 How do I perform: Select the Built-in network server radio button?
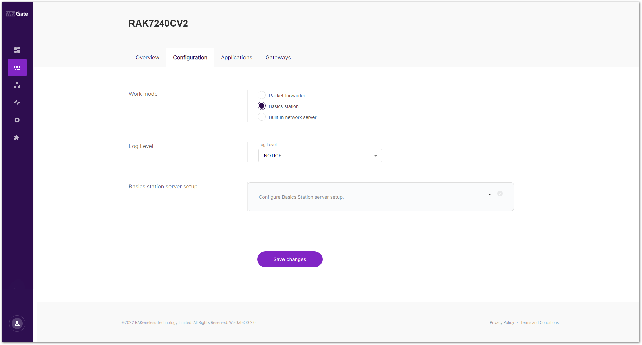pos(262,117)
